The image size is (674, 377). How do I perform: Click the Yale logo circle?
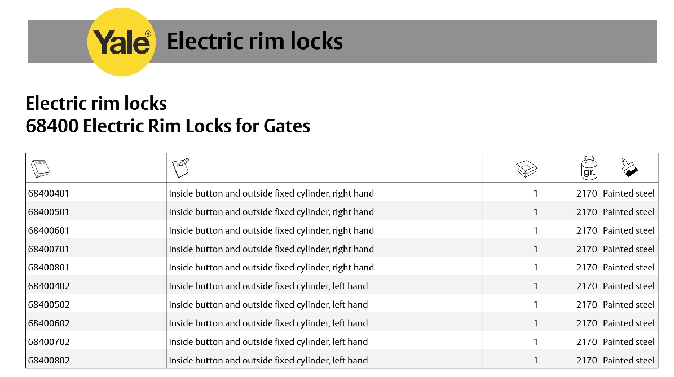121,43
